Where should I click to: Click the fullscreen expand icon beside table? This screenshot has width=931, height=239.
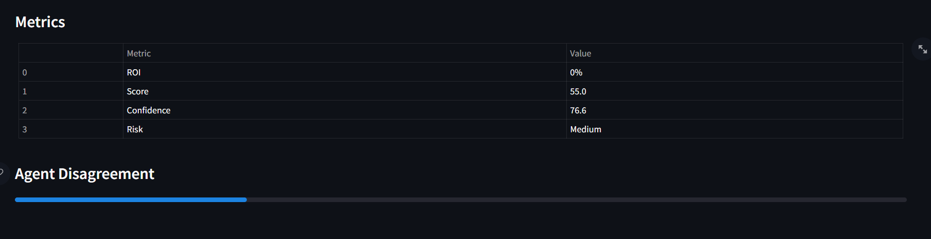coord(922,49)
